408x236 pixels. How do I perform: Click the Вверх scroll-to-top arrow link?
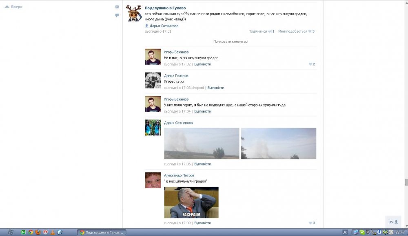(x=14, y=7)
